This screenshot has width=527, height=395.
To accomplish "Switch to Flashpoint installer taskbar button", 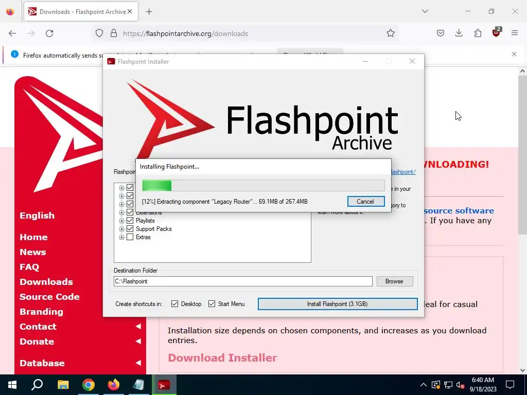I will [164, 385].
